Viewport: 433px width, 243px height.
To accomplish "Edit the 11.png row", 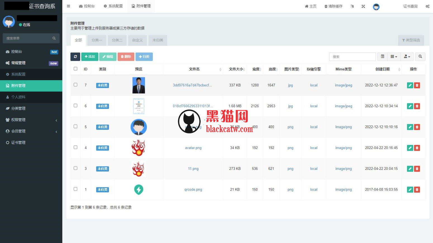I will tap(410, 169).
